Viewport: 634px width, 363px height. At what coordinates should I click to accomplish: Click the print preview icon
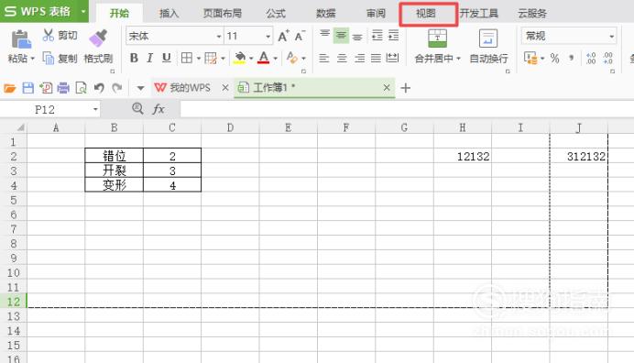point(81,88)
